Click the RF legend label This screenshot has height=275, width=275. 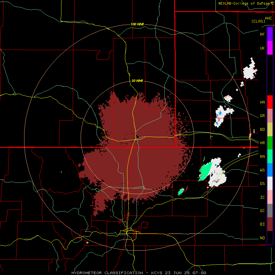click(262, 34)
